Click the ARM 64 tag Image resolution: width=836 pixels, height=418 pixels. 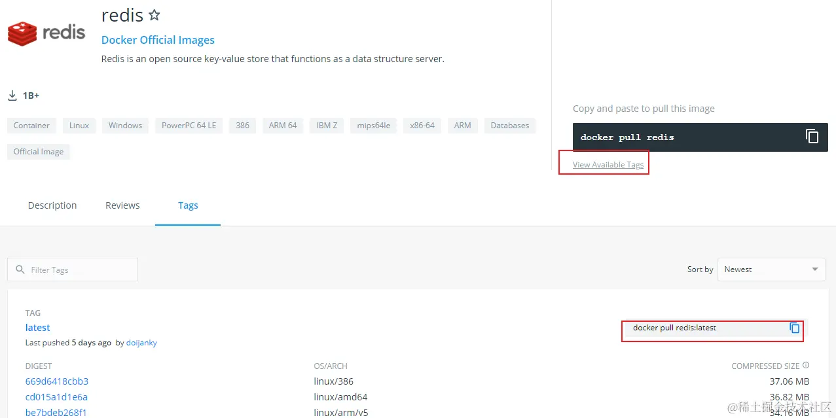(283, 126)
